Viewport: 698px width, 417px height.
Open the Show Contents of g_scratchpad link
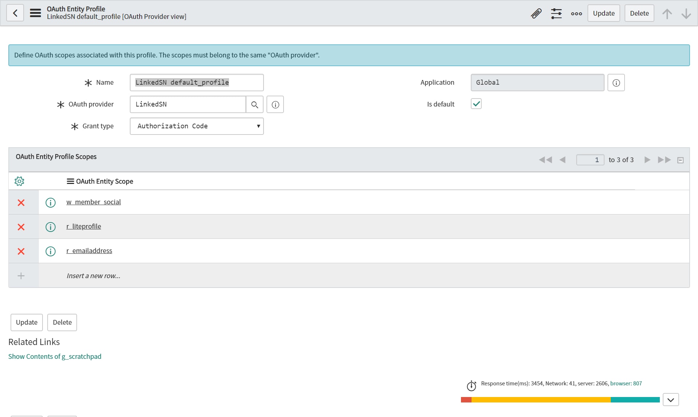pyautogui.click(x=55, y=357)
